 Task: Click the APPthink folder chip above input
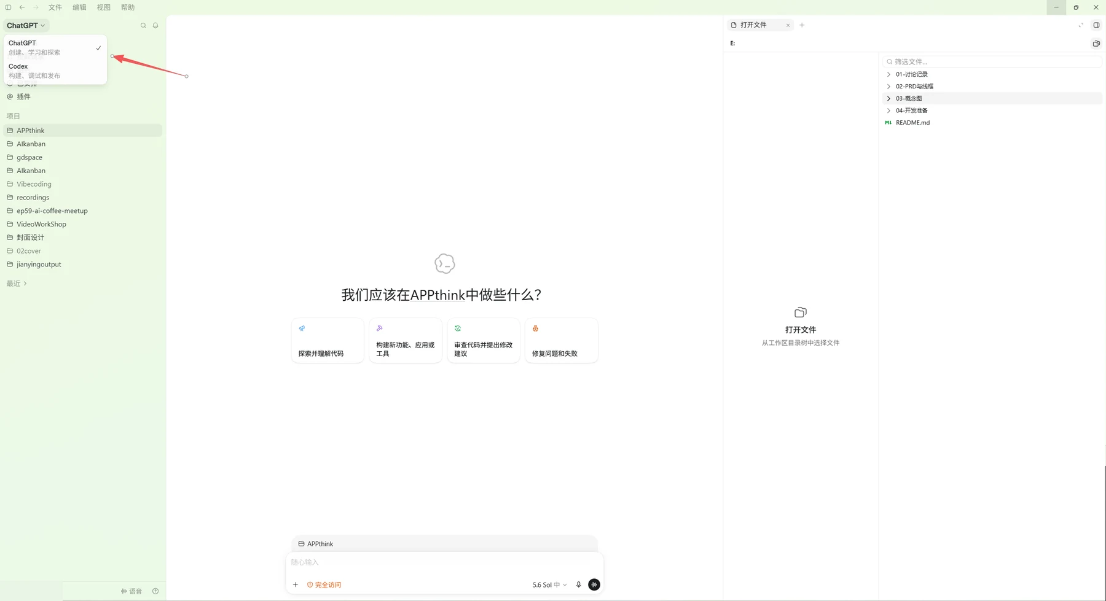[316, 544]
